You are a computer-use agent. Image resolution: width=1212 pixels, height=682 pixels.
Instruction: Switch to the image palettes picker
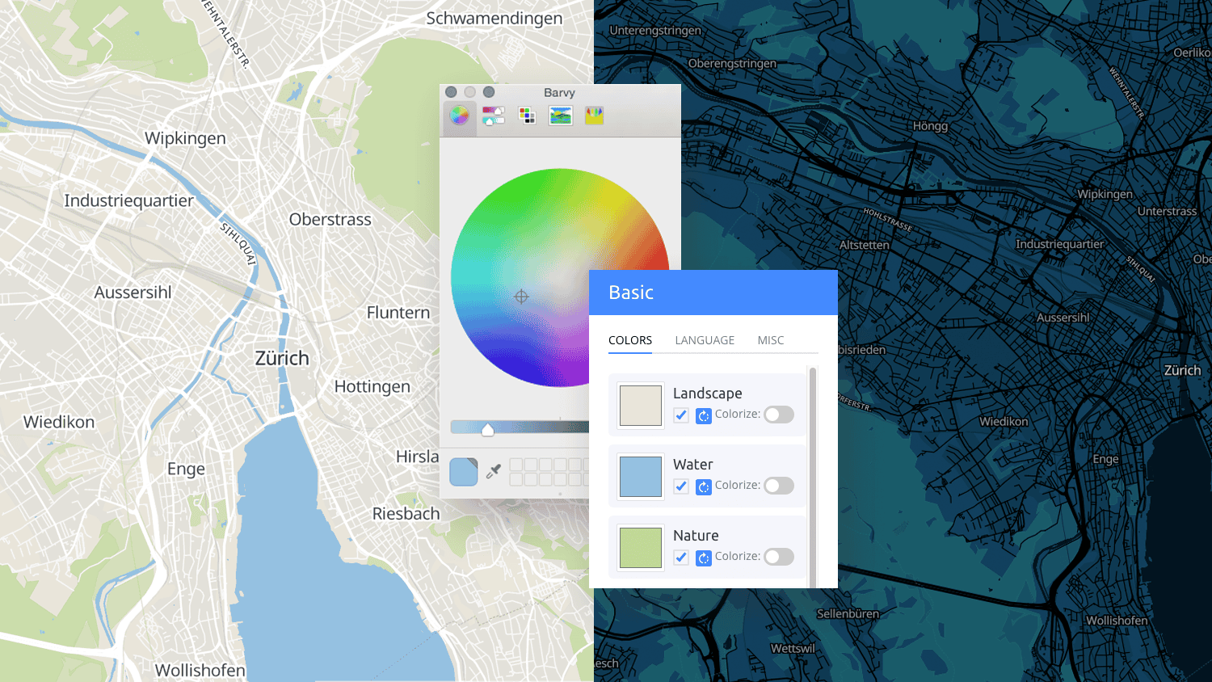coord(561,116)
